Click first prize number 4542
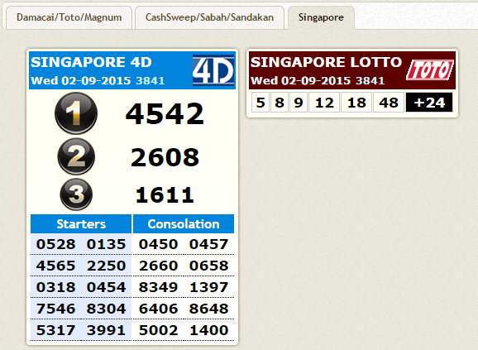This screenshot has width=478, height=350. (165, 113)
